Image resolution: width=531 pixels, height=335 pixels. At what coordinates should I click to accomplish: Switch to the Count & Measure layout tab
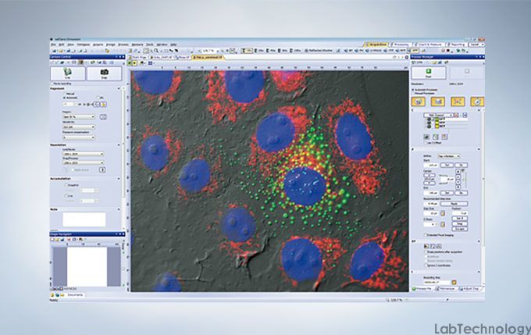(428, 45)
